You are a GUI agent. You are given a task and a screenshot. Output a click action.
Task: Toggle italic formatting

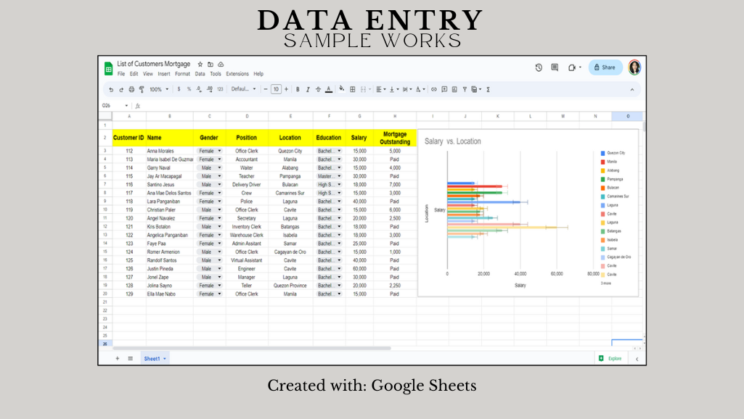(308, 89)
